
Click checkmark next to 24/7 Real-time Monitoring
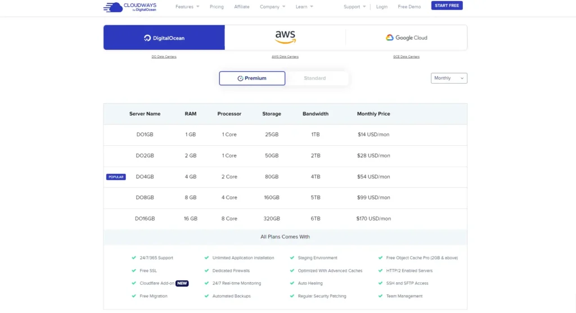coord(206,283)
